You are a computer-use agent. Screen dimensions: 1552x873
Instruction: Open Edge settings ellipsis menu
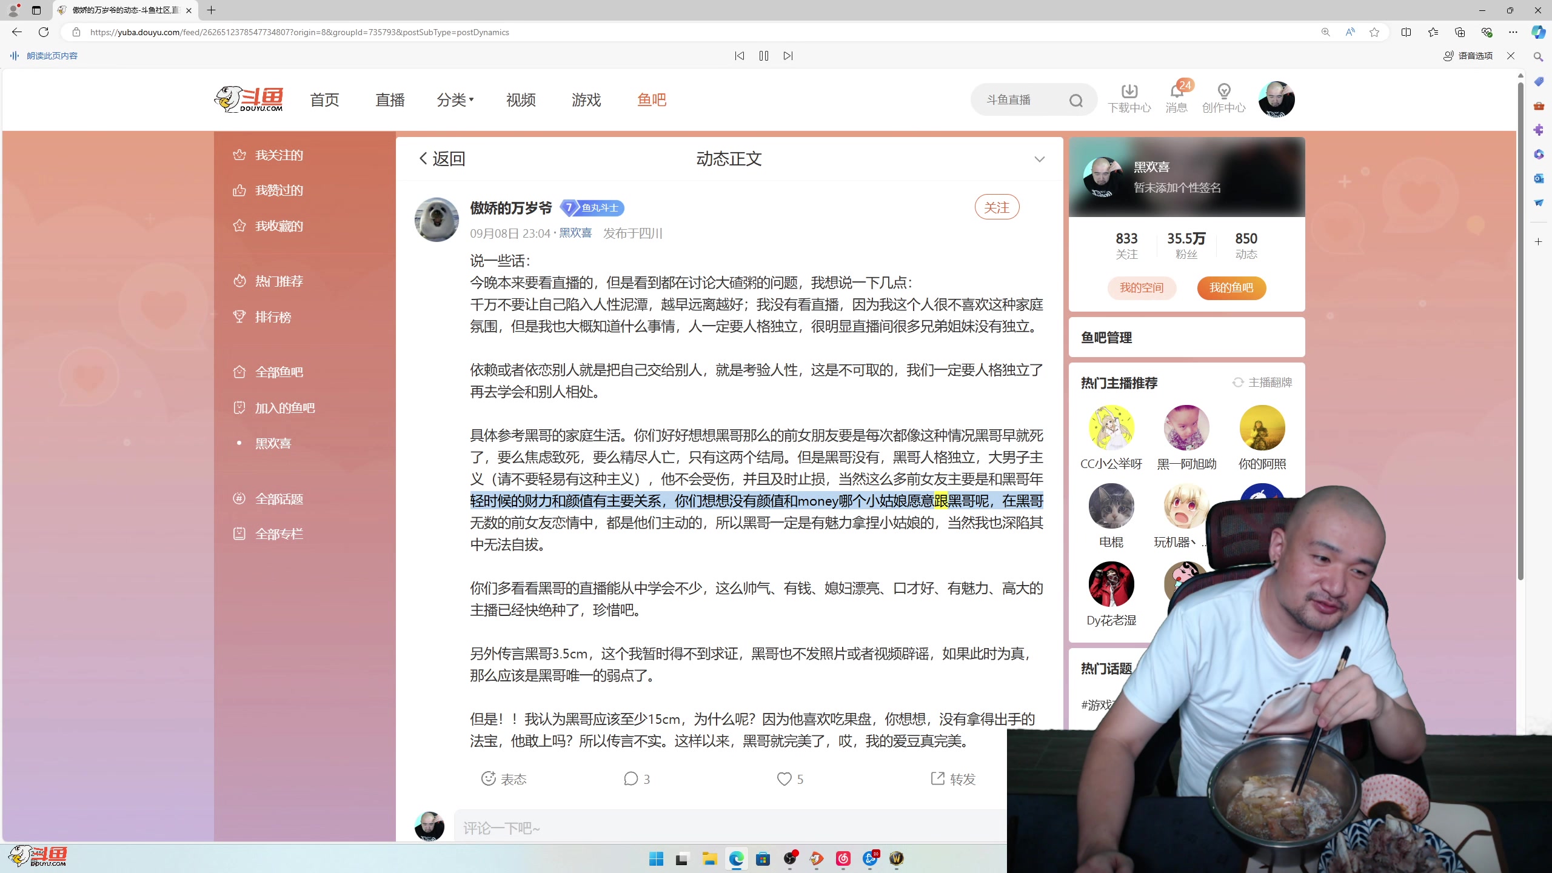(x=1513, y=32)
